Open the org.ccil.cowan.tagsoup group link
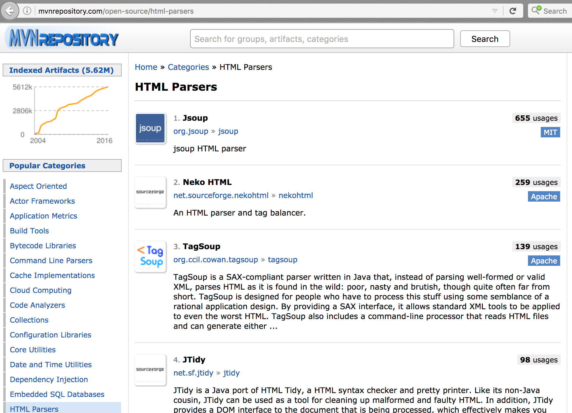Image resolution: width=572 pixels, height=413 pixels. point(216,260)
